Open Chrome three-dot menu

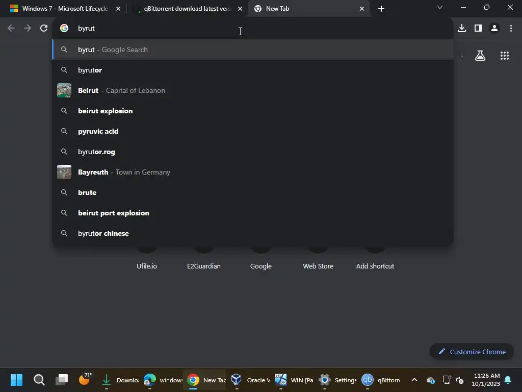[x=511, y=29]
